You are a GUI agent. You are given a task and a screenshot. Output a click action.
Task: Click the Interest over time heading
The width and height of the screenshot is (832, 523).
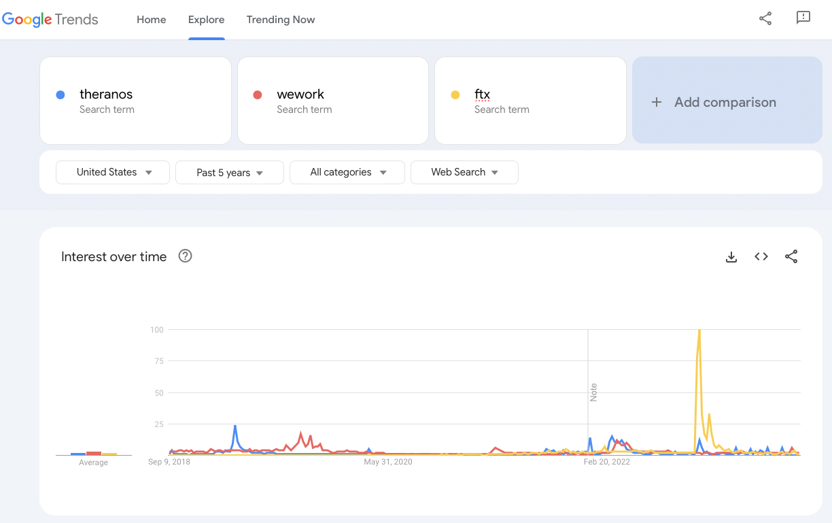pyautogui.click(x=114, y=256)
